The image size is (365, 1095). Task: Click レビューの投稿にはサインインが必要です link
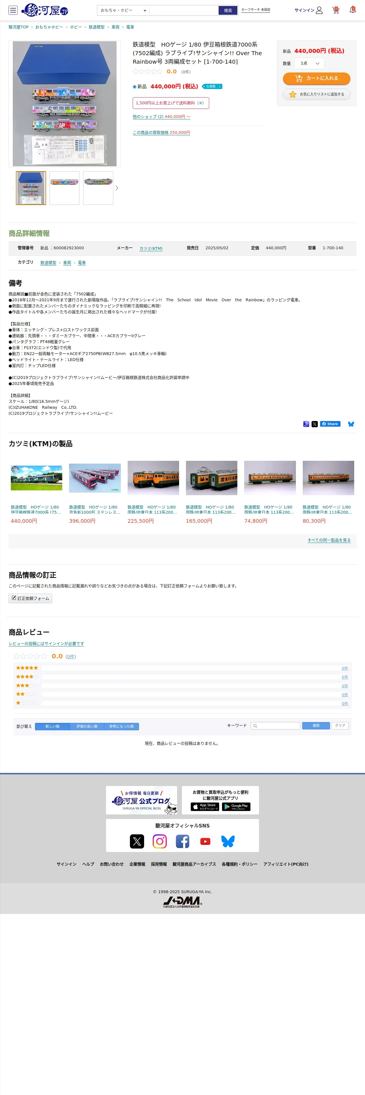coord(46,644)
